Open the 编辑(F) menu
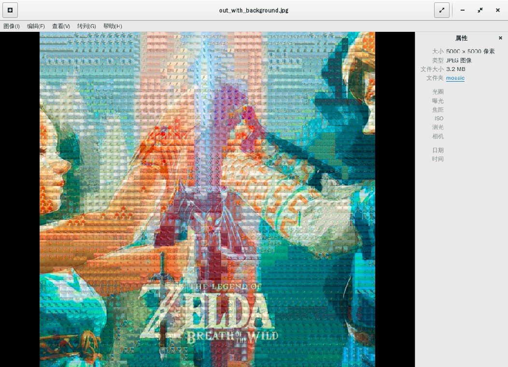508x367 pixels. pyautogui.click(x=36, y=26)
